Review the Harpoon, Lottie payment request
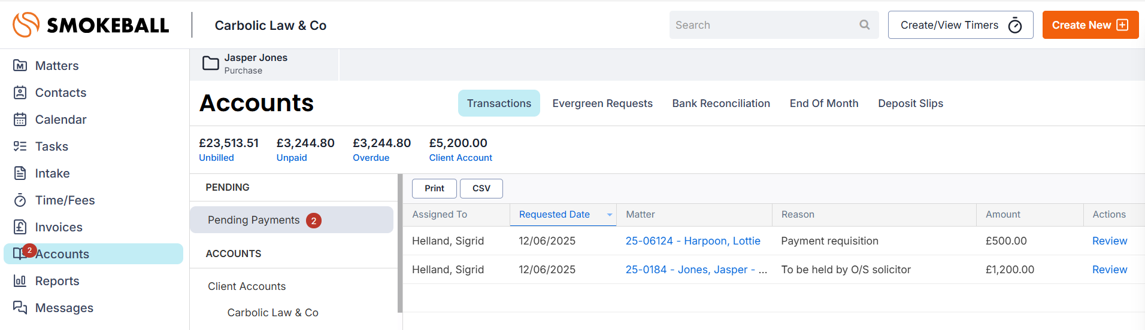 coord(1109,241)
